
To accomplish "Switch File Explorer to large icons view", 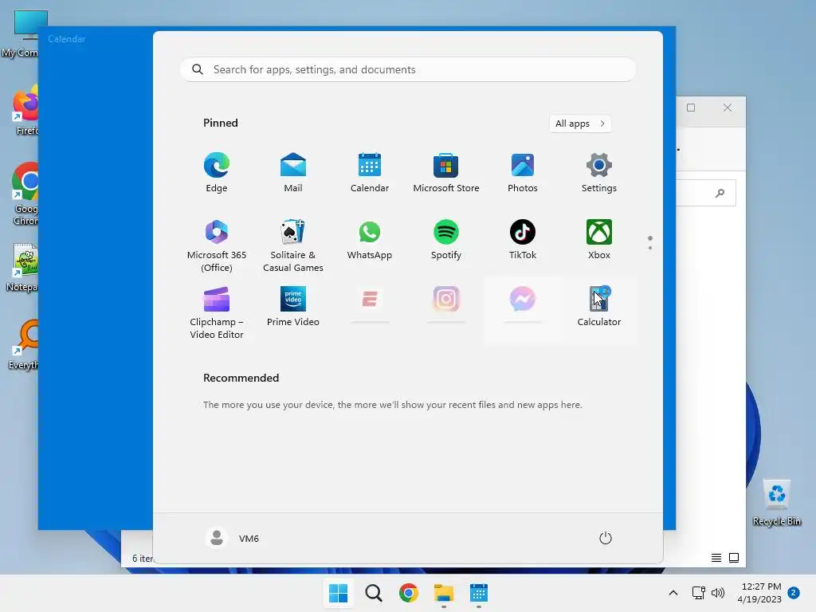I will (x=734, y=558).
